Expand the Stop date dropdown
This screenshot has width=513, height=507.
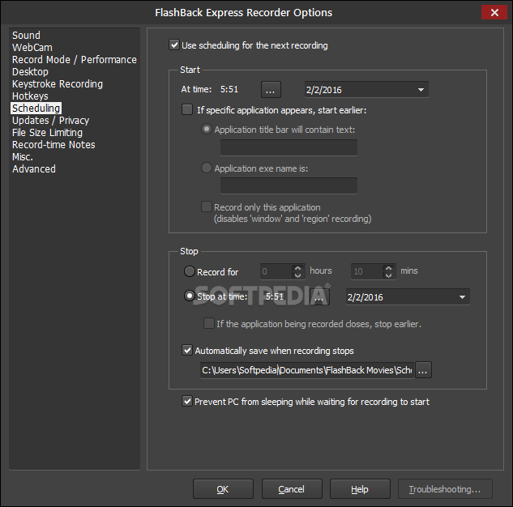pos(462,296)
